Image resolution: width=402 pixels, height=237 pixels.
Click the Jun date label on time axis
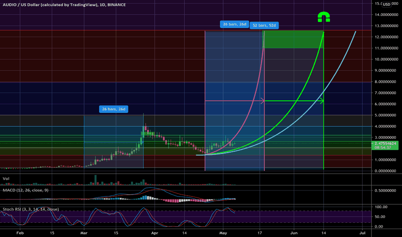[294, 233]
